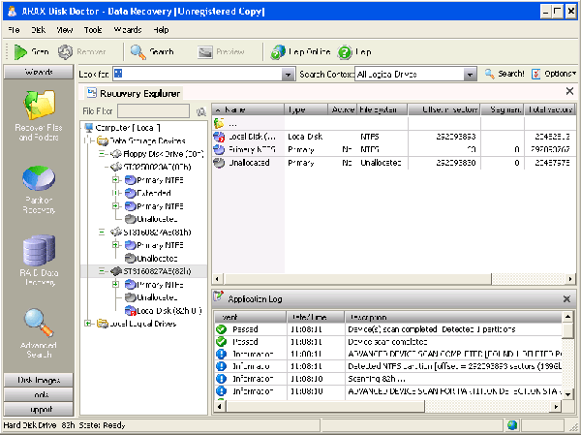
Task: Expand the Local Logical Drives node
Action: [x=88, y=323]
